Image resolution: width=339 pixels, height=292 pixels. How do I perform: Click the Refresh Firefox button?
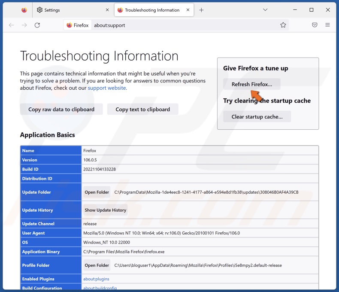[251, 84]
